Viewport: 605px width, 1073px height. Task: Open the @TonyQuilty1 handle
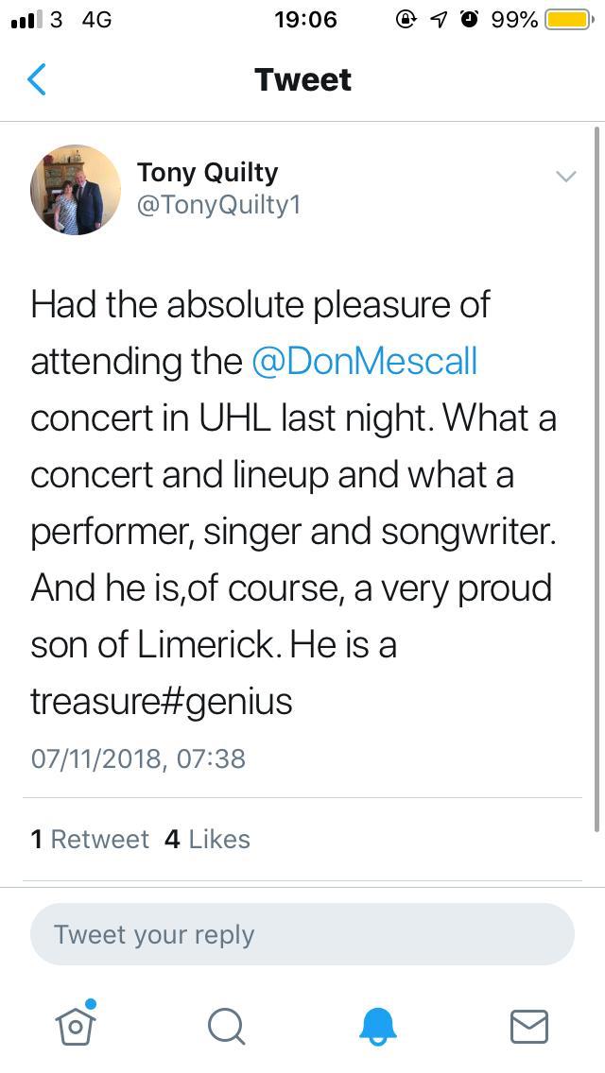coord(218,205)
